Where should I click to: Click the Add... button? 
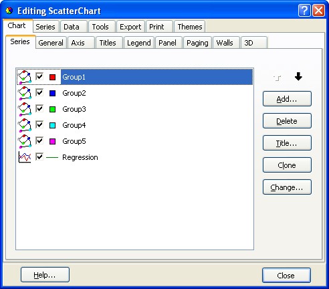pyautogui.click(x=287, y=99)
